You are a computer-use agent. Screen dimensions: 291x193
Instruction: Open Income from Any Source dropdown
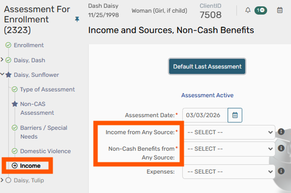(229, 132)
